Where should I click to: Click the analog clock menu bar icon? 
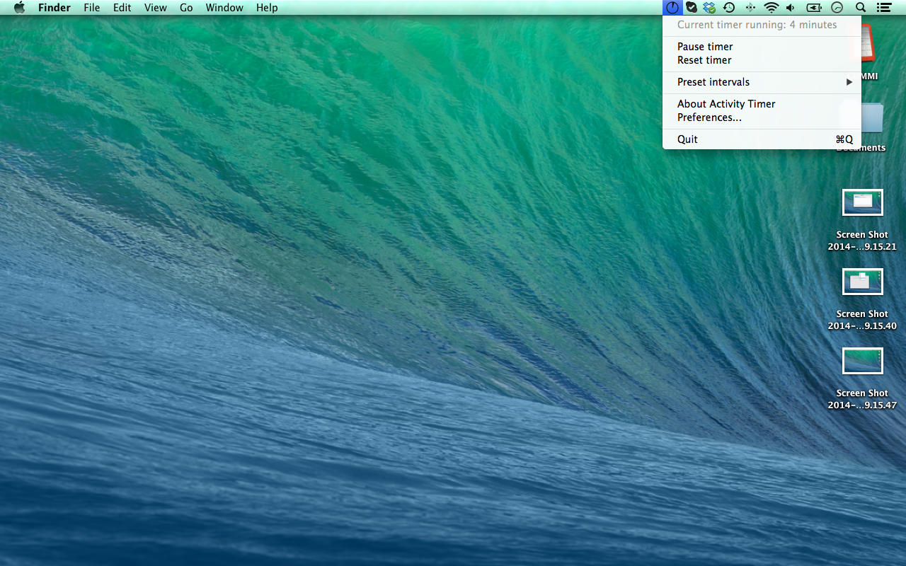837,8
